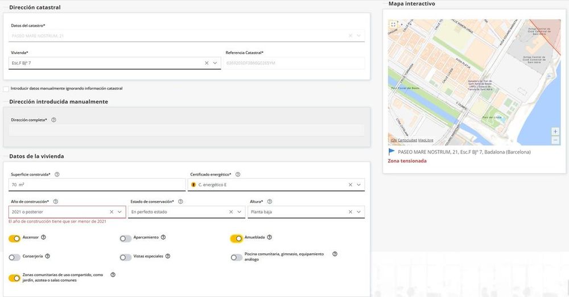Click help icon next to Ascensor
Screen dimensions: 569x297
point(43,237)
